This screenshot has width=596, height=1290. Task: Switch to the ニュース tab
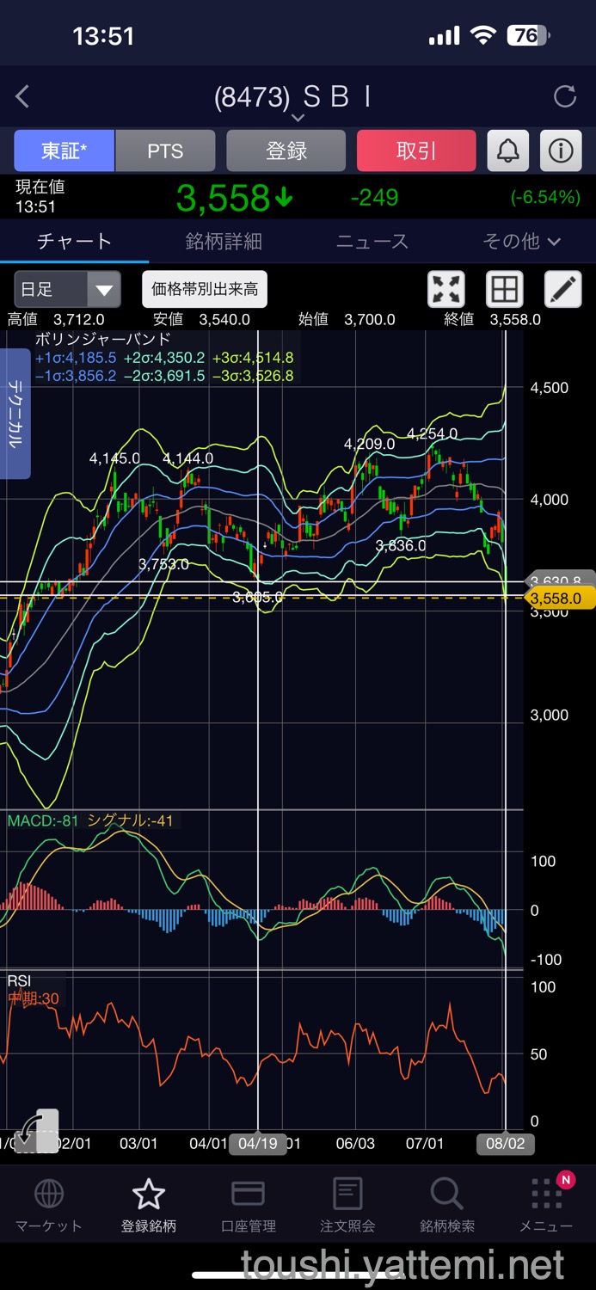(372, 242)
